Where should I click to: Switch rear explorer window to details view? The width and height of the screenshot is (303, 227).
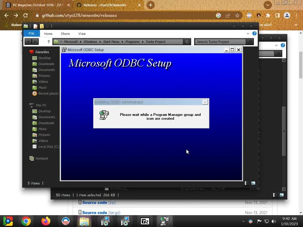(x=275, y=195)
